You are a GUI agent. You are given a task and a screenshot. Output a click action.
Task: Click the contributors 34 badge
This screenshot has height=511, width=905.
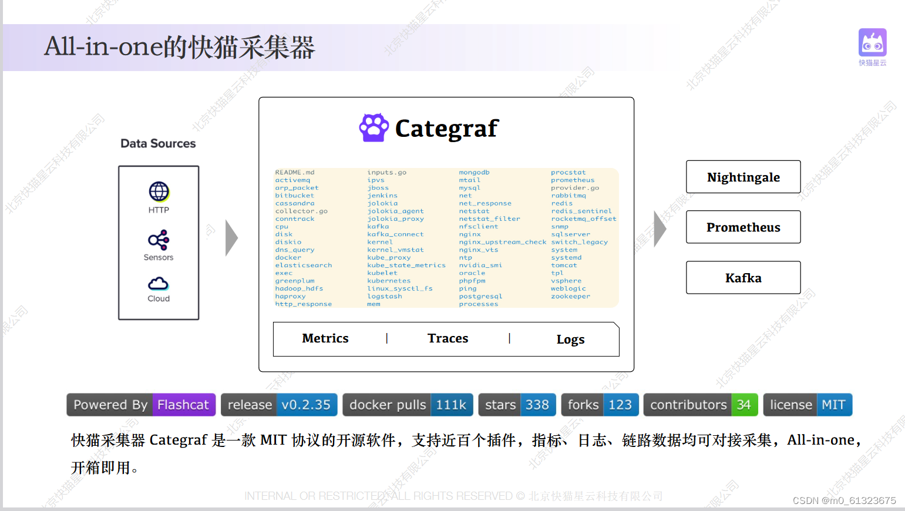coord(701,405)
